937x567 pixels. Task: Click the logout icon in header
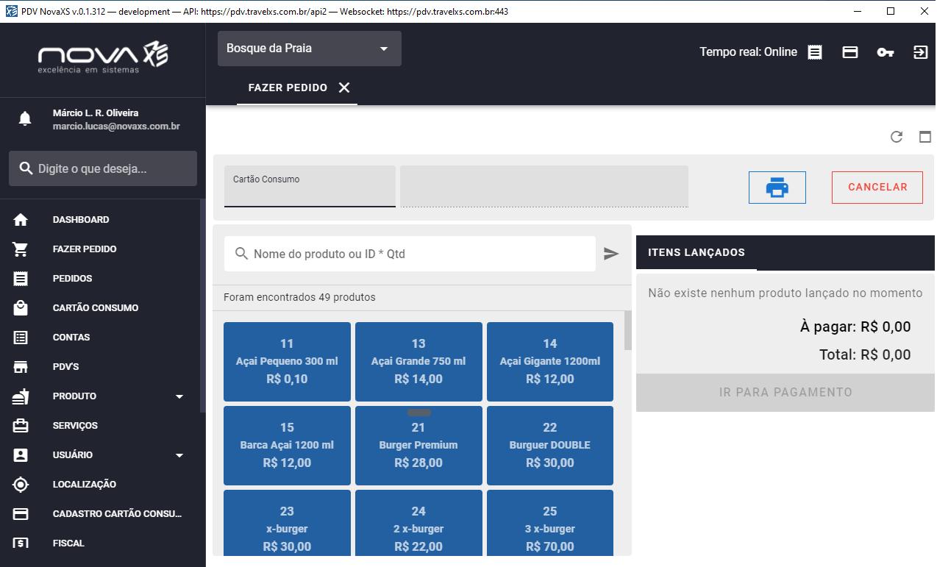(x=920, y=52)
